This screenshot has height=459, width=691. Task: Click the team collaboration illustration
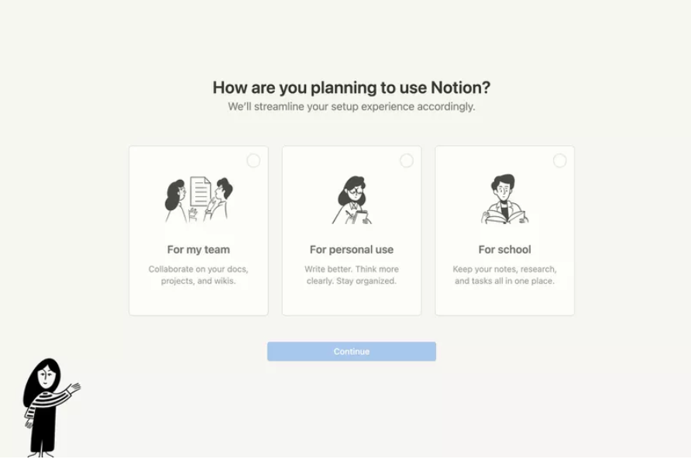coord(198,198)
